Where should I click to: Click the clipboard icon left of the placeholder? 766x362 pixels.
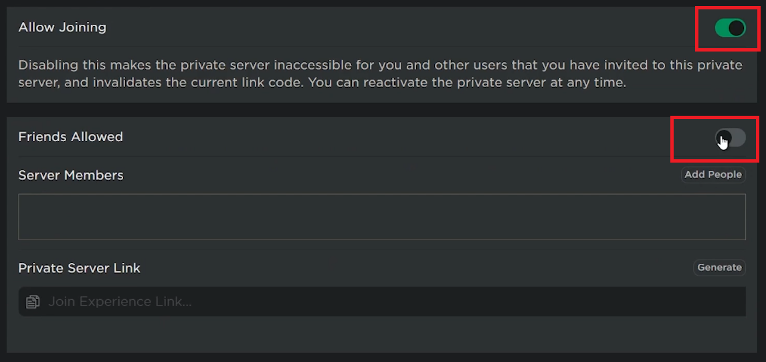point(33,302)
